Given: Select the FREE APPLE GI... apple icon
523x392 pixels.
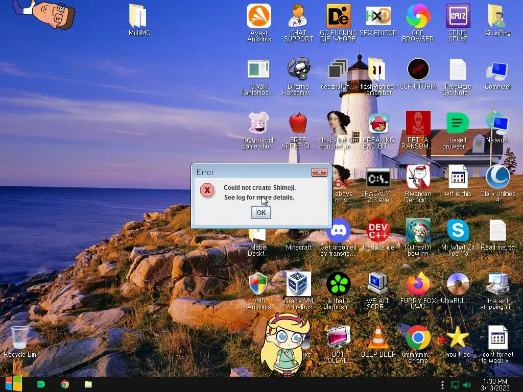Looking at the screenshot, I should [x=298, y=122].
